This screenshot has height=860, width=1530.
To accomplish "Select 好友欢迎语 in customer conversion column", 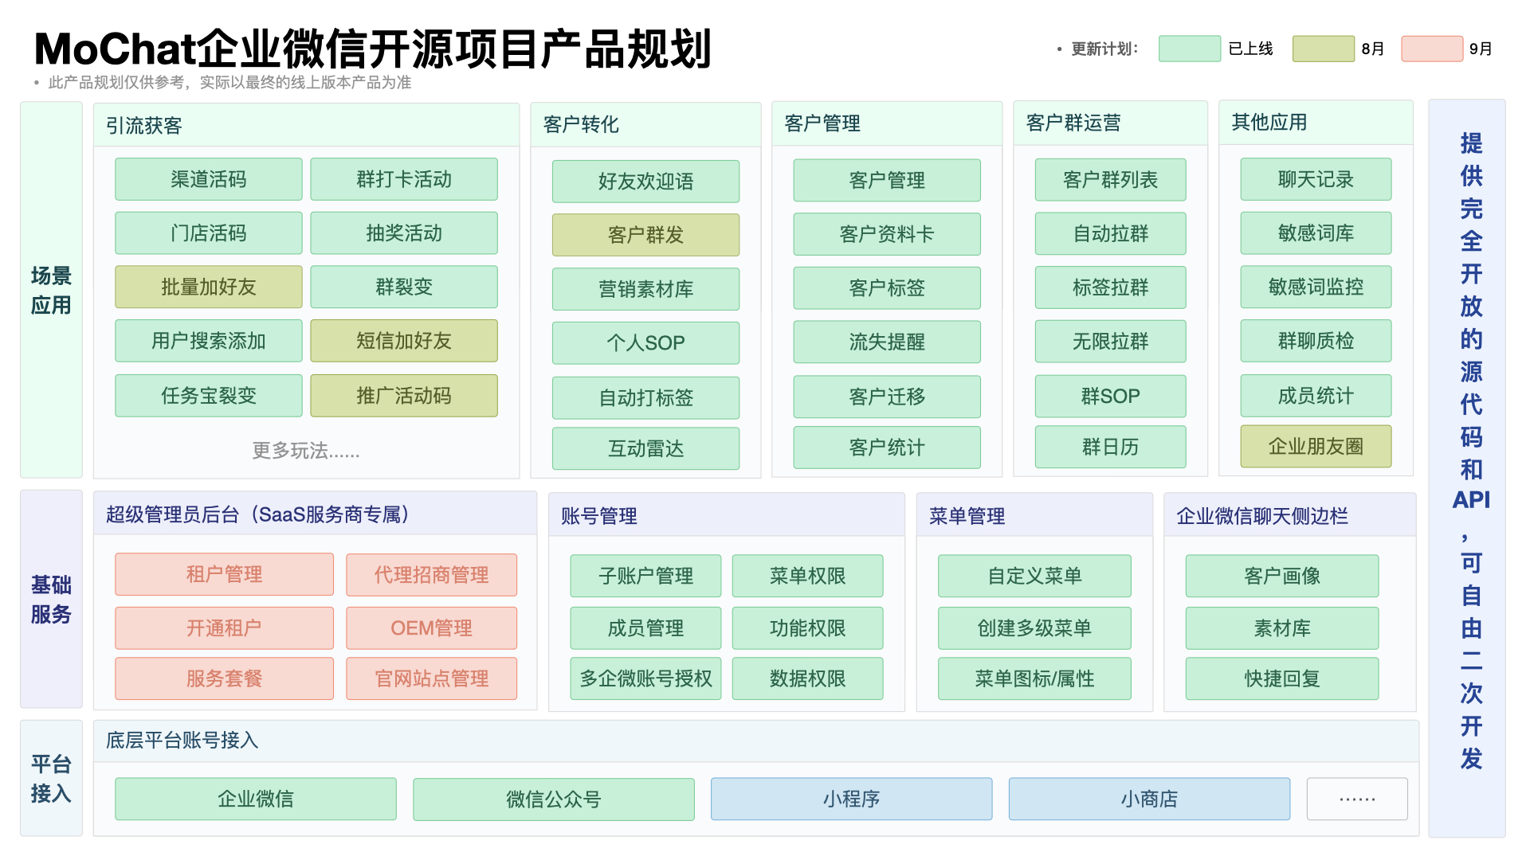I will coord(645,181).
